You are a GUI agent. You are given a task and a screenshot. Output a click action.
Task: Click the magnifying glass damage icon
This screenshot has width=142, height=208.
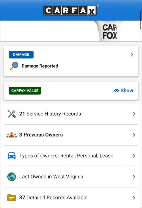click(14, 66)
